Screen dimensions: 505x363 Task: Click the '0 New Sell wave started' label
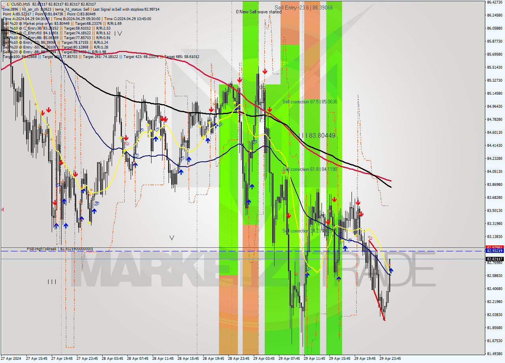[259, 12]
